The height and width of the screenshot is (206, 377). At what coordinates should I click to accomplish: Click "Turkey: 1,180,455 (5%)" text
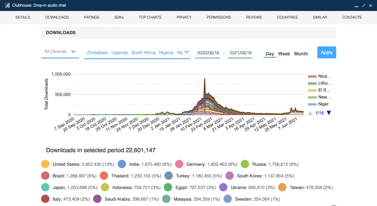(x=199, y=176)
